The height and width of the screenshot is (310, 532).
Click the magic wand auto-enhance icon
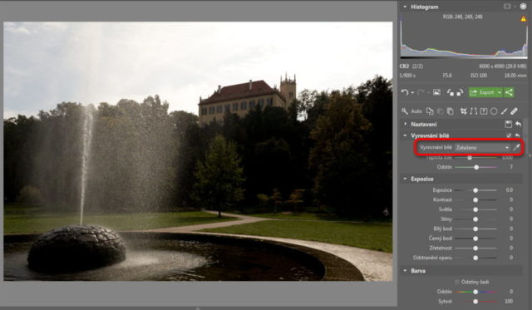pyautogui.click(x=405, y=111)
